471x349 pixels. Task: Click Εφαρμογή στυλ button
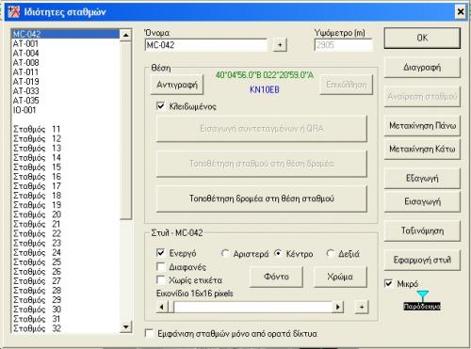point(422,260)
